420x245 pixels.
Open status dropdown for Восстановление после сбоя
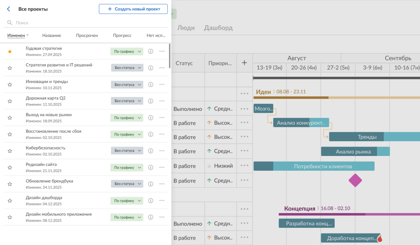click(127, 134)
